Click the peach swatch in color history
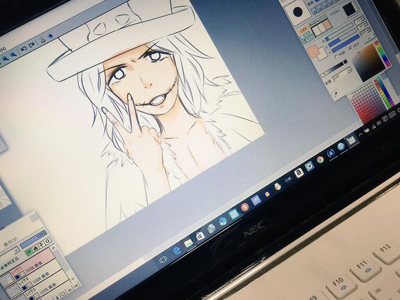Screen dimensions: 400x300 coord(326,25)
